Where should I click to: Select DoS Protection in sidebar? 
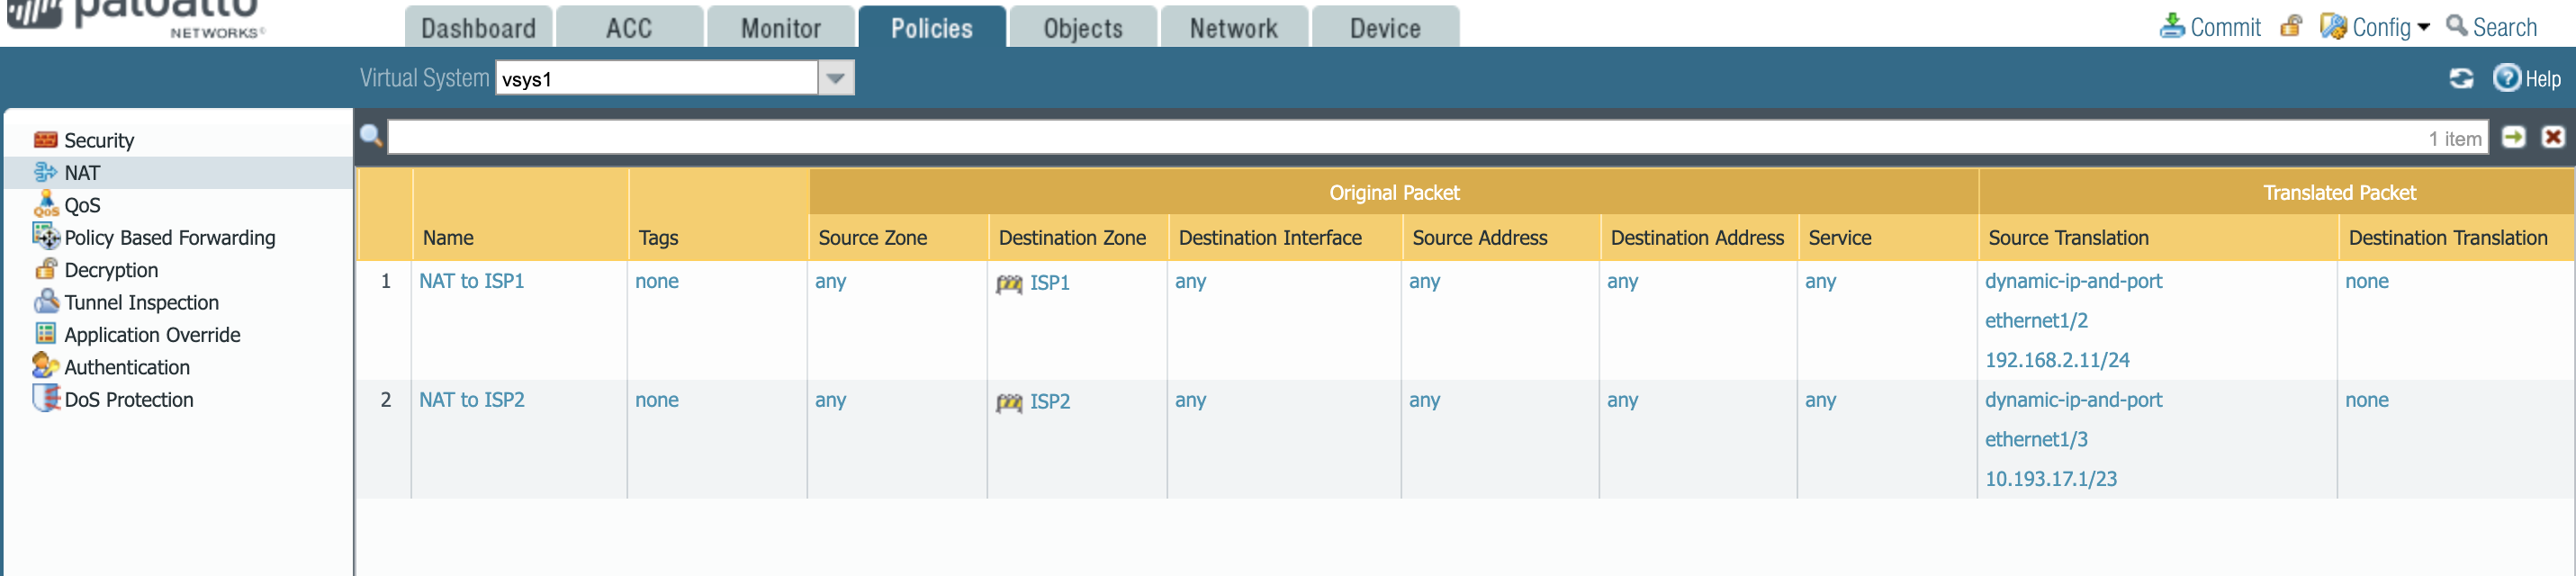pos(128,400)
